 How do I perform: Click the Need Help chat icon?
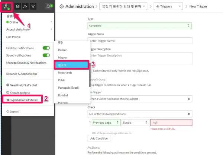pos(8,85)
